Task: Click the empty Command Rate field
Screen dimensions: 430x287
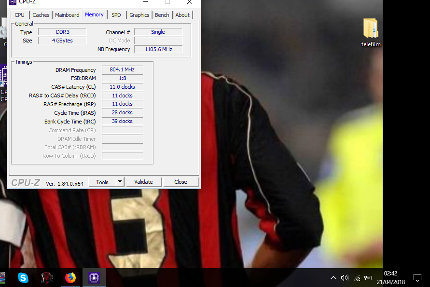Action: tap(122, 130)
